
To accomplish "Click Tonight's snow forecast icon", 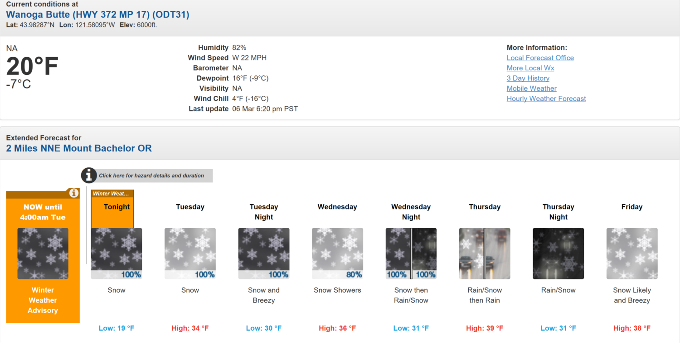I will (x=117, y=253).
